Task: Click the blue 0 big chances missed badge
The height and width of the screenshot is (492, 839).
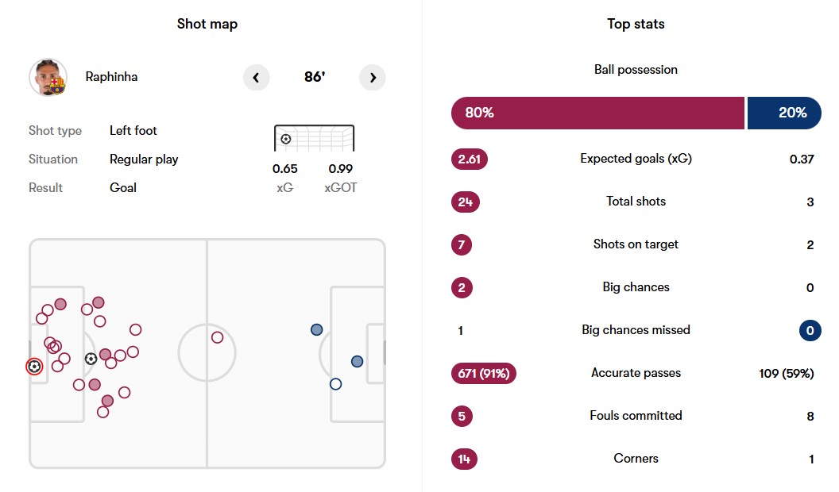Action: pyautogui.click(x=810, y=330)
